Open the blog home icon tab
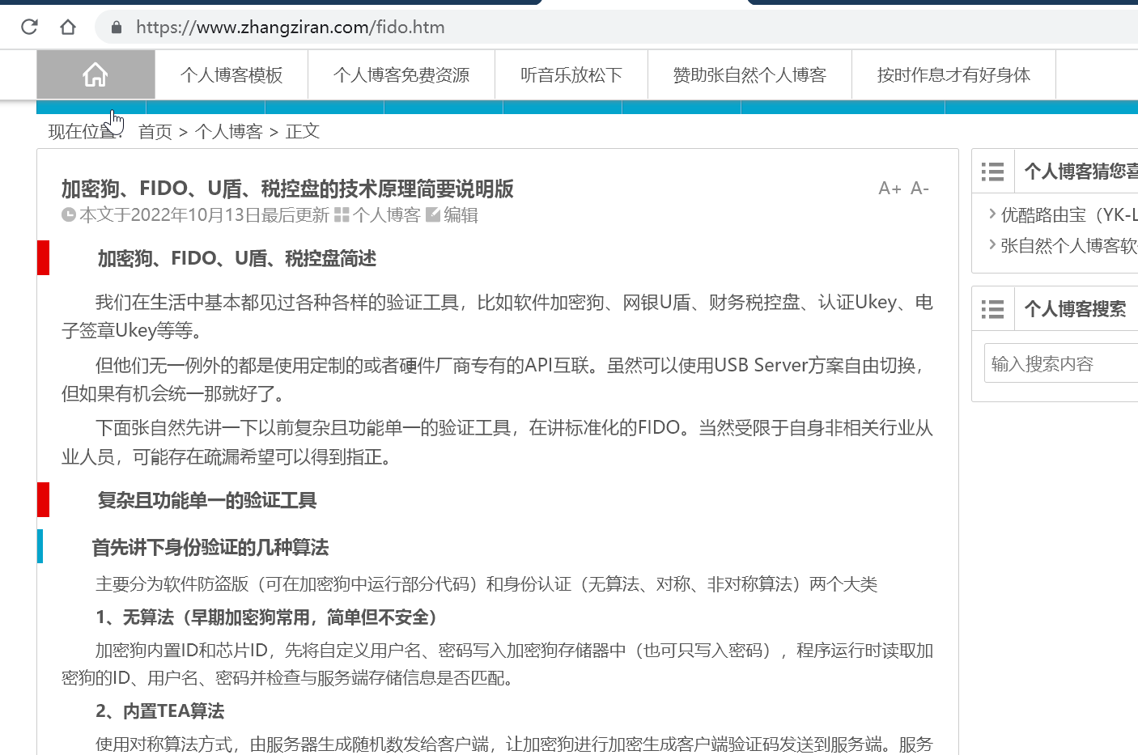Viewport: 1138px width, 755px height. point(96,74)
